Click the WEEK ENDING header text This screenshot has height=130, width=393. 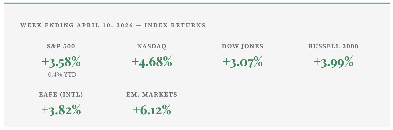[47, 25]
